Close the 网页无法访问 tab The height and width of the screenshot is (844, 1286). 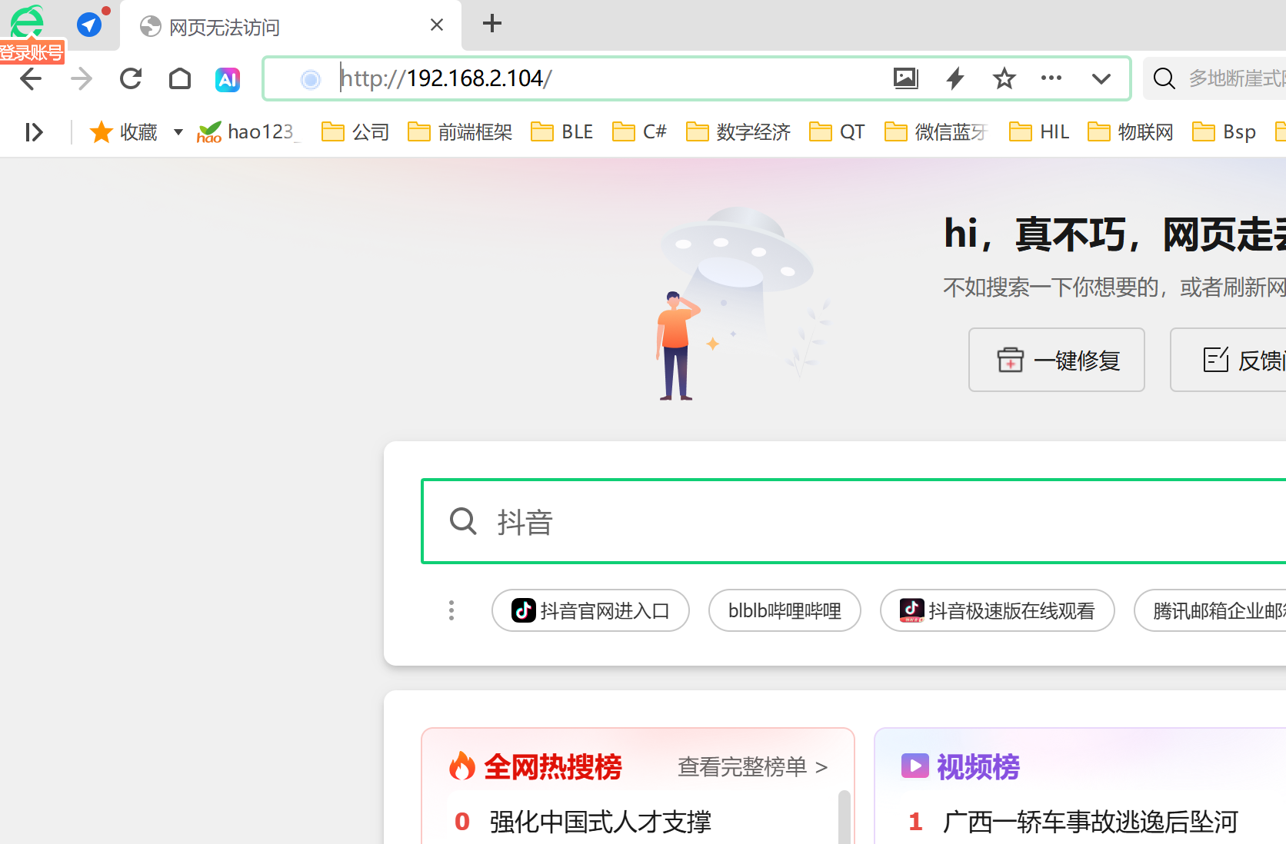tap(437, 25)
